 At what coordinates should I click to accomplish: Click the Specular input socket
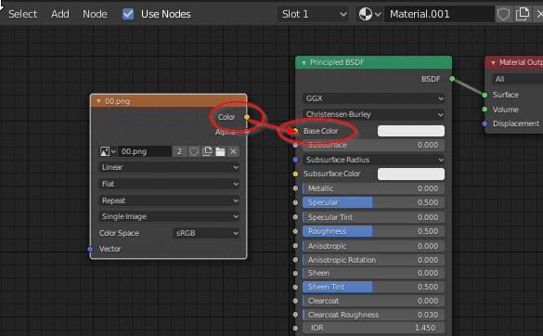pyautogui.click(x=295, y=202)
